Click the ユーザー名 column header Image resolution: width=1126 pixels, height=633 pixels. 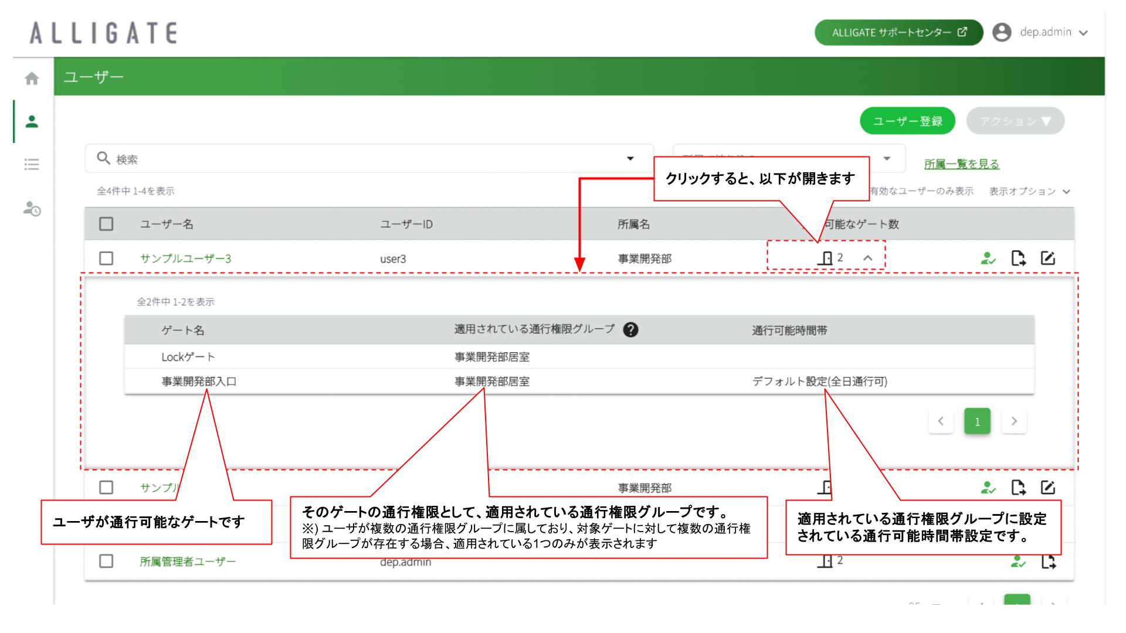167,224
